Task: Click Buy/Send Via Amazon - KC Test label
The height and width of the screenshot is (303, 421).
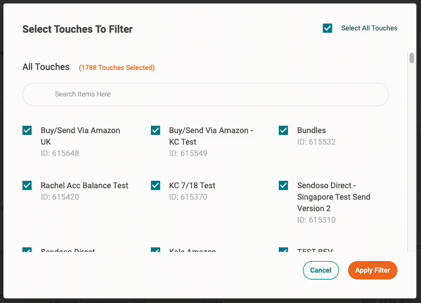Action: pyautogui.click(x=210, y=136)
